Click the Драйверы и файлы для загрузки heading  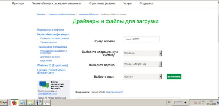tap(115, 21)
